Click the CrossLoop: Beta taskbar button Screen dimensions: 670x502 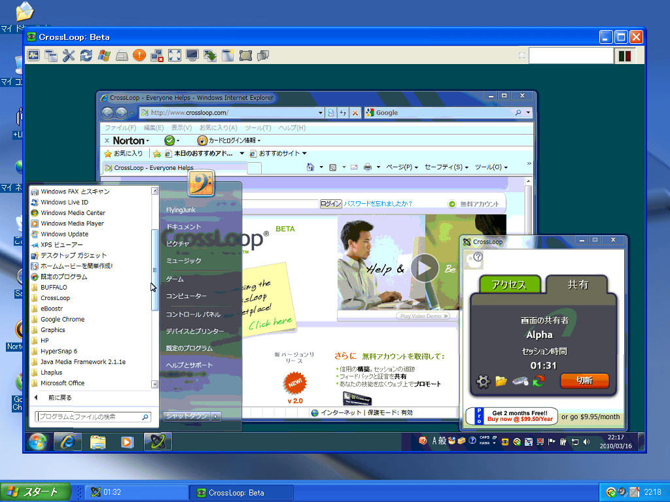tap(241, 493)
